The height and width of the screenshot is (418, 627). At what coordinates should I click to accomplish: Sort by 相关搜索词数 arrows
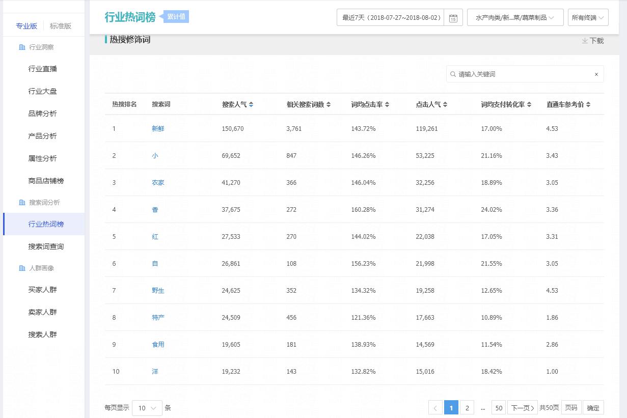(x=329, y=104)
